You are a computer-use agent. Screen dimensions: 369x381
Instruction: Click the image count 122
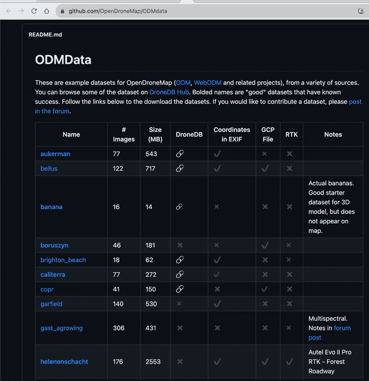(118, 168)
